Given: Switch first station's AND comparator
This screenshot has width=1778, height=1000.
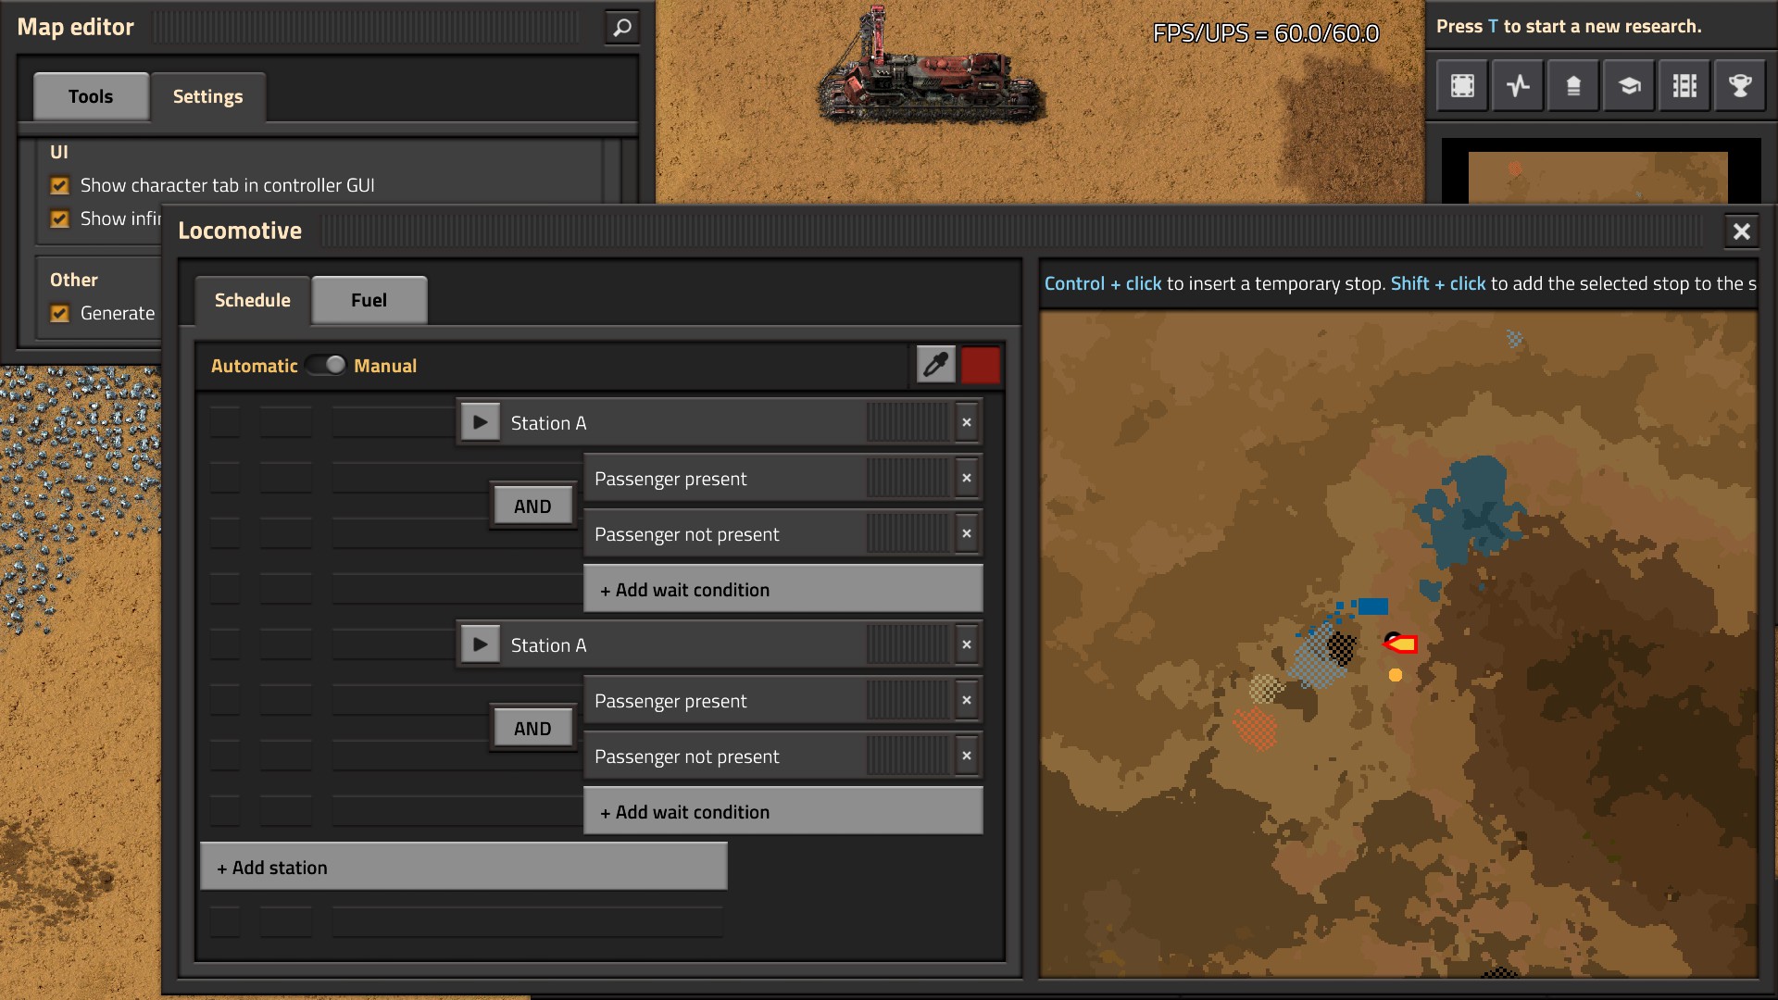Looking at the screenshot, I should pos(532,506).
